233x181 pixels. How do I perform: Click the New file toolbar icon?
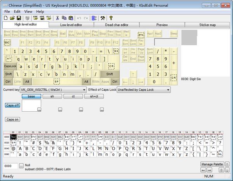6,18
